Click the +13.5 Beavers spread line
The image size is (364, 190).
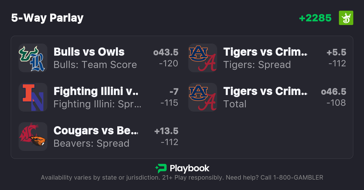click(166, 131)
